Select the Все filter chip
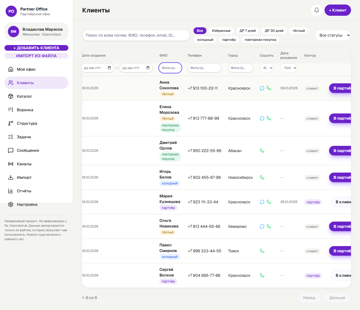The height and width of the screenshot is (310, 360). click(200, 31)
